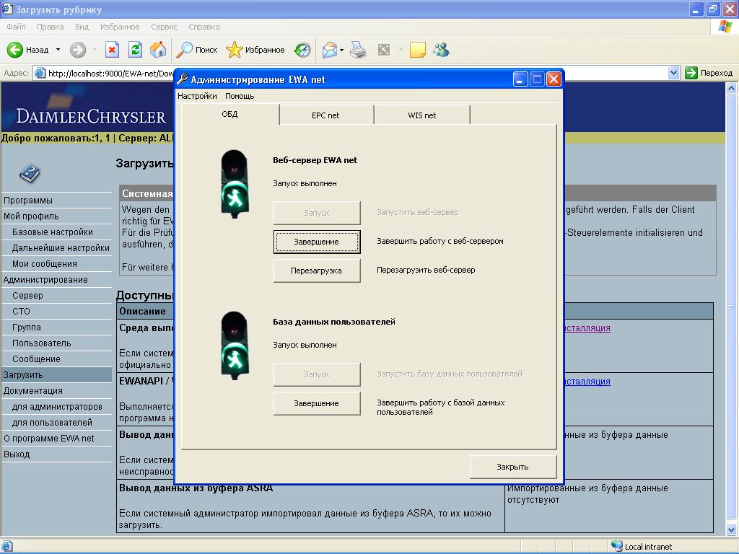The height and width of the screenshot is (554, 739).
Task: Click disabled Запуск button for web server
Action: click(317, 213)
